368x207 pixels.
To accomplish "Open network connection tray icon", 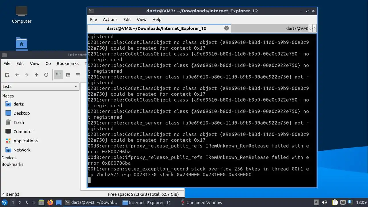I will pyautogui.click(x=343, y=202).
